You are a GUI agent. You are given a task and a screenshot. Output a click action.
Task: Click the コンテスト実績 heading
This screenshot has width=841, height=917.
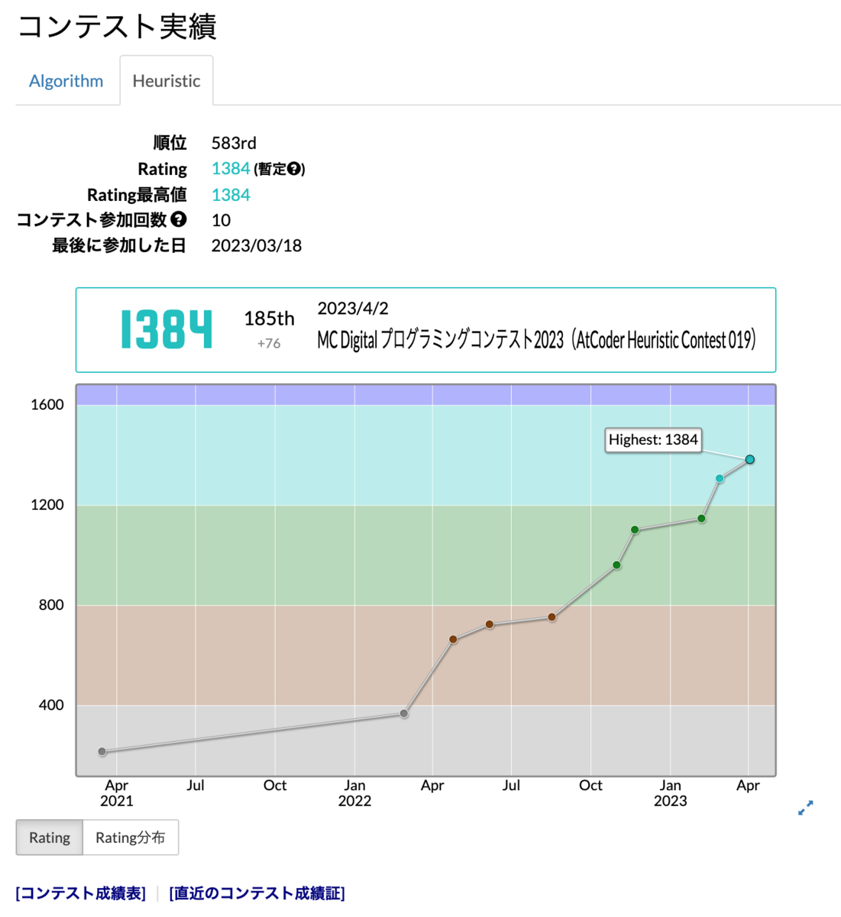coord(117,26)
